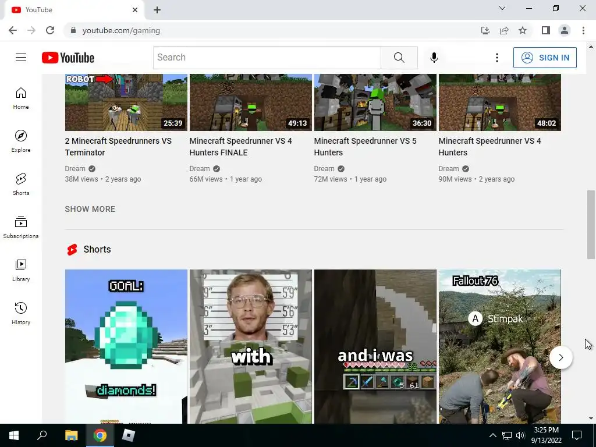Play the 25:39 Terminator video thumbnail
The height and width of the screenshot is (447, 596).
pos(126,102)
